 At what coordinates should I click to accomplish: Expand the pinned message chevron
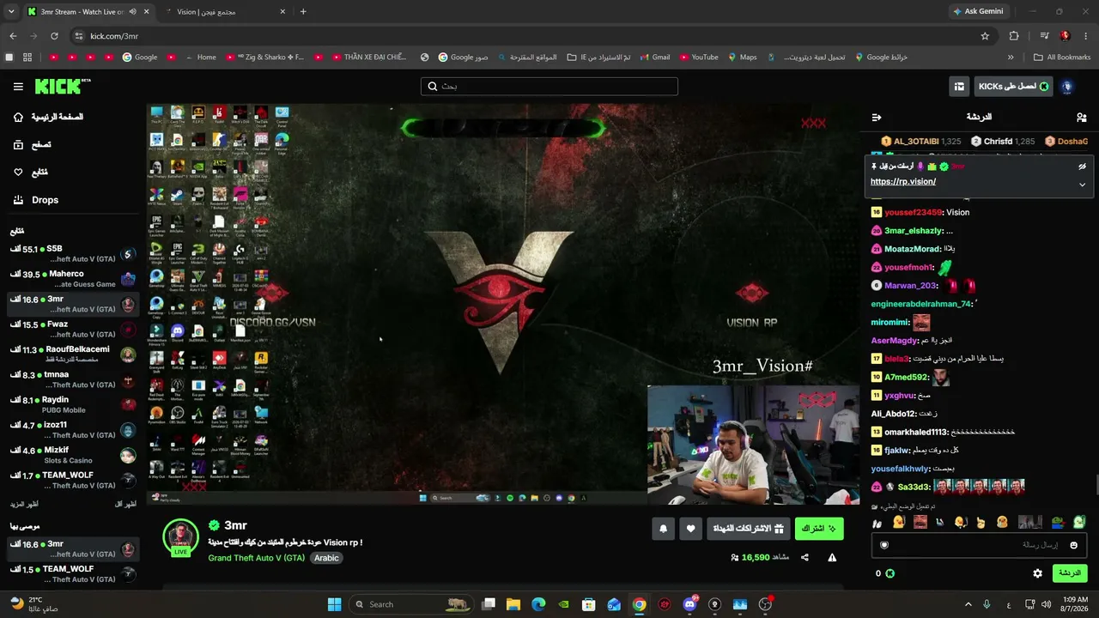point(1082,185)
